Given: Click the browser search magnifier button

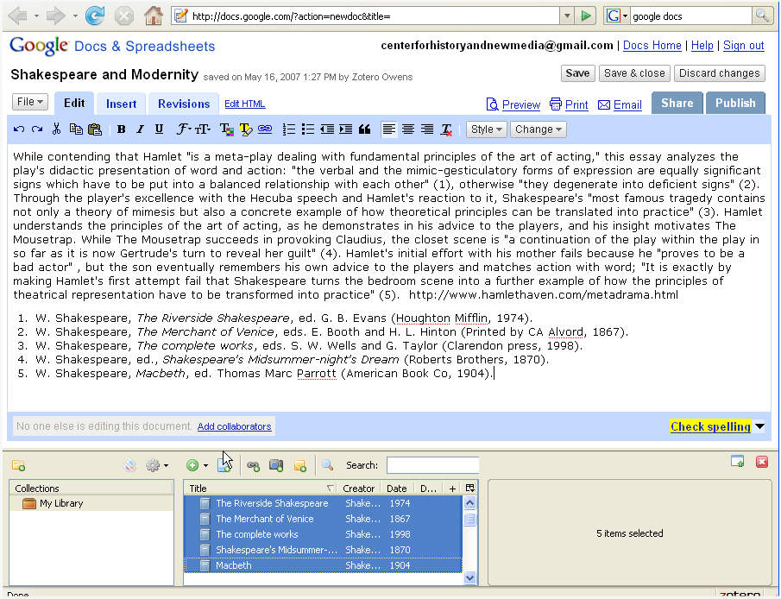Looking at the screenshot, I should coord(761,16).
